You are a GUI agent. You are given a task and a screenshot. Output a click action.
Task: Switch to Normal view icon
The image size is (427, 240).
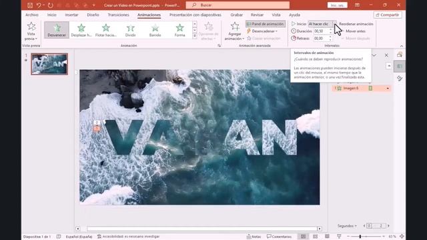[303, 237]
